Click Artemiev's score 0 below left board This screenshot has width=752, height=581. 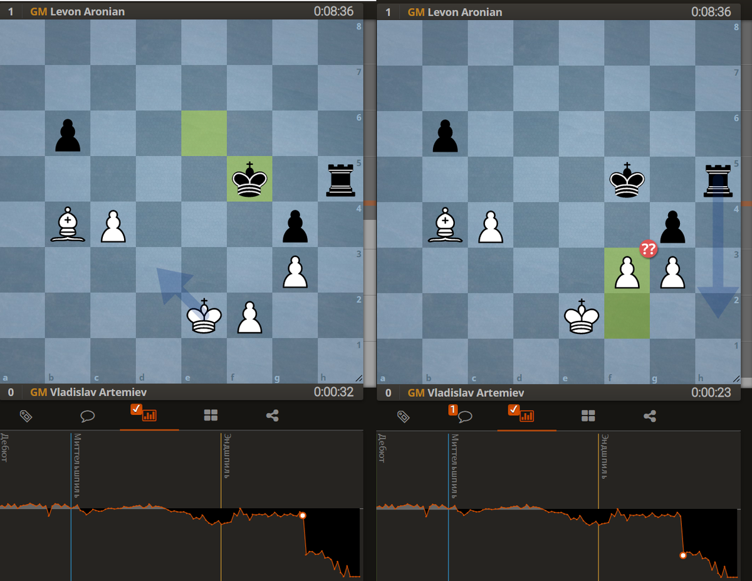point(11,392)
